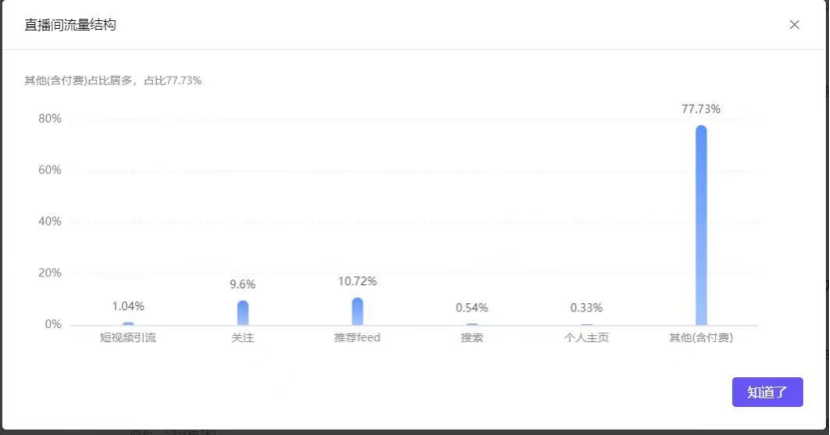Click the 10.72% data label
This screenshot has width=830, height=435.
(x=358, y=281)
